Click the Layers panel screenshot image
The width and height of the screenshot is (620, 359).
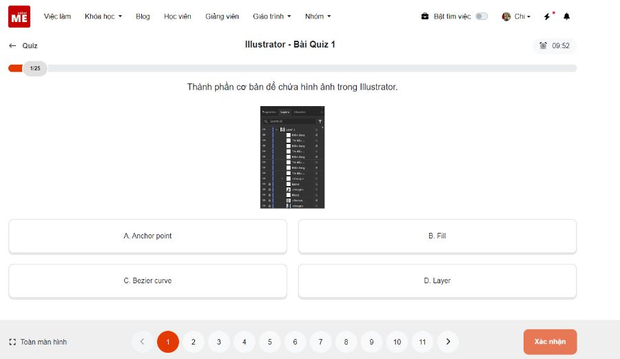click(292, 157)
